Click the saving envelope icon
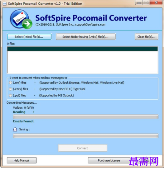 pos(15,130)
